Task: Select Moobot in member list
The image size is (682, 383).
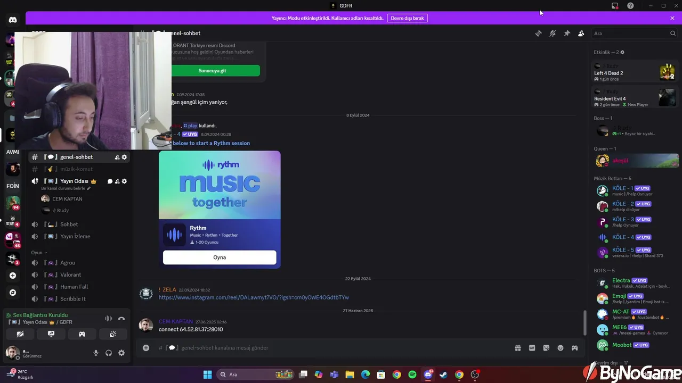Action: point(635,345)
